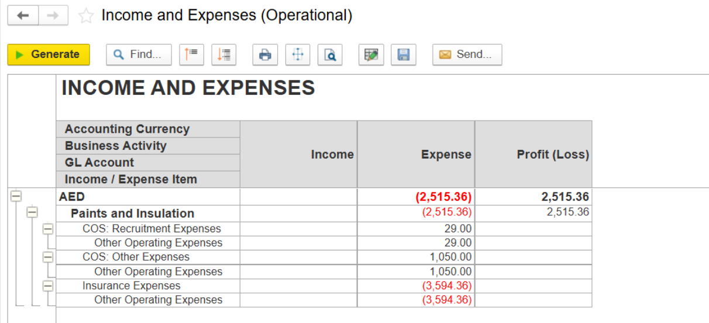Print the report with printer icon
Image resolution: width=709 pixels, height=323 pixels.
point(265,54)
